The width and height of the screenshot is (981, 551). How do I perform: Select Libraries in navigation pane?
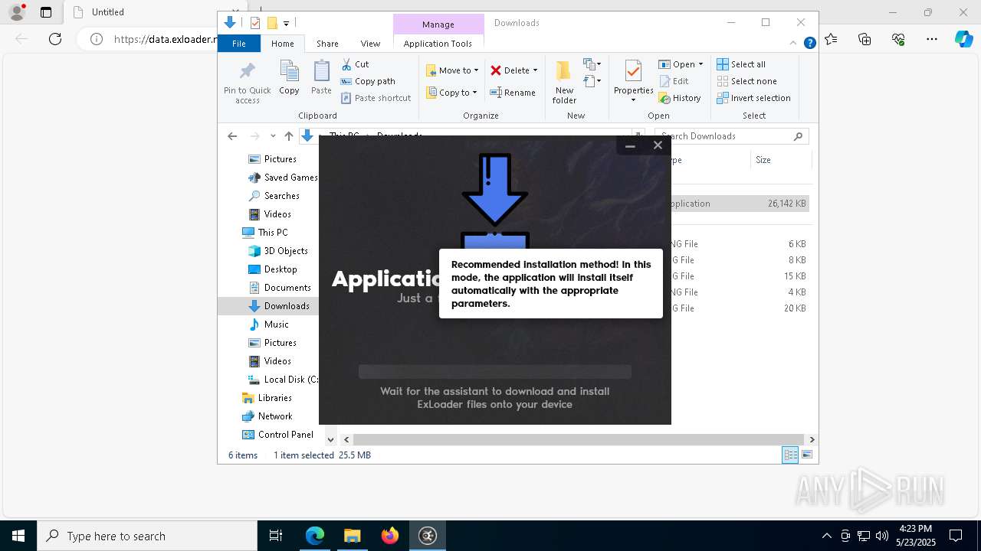[267, 398]
